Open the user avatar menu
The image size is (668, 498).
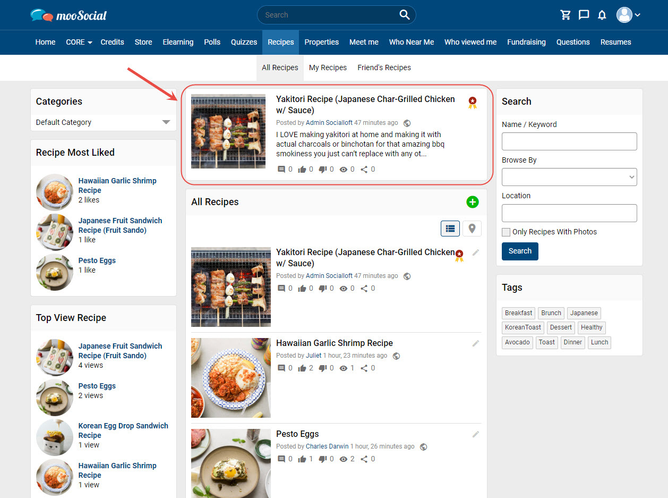point(628,15)
